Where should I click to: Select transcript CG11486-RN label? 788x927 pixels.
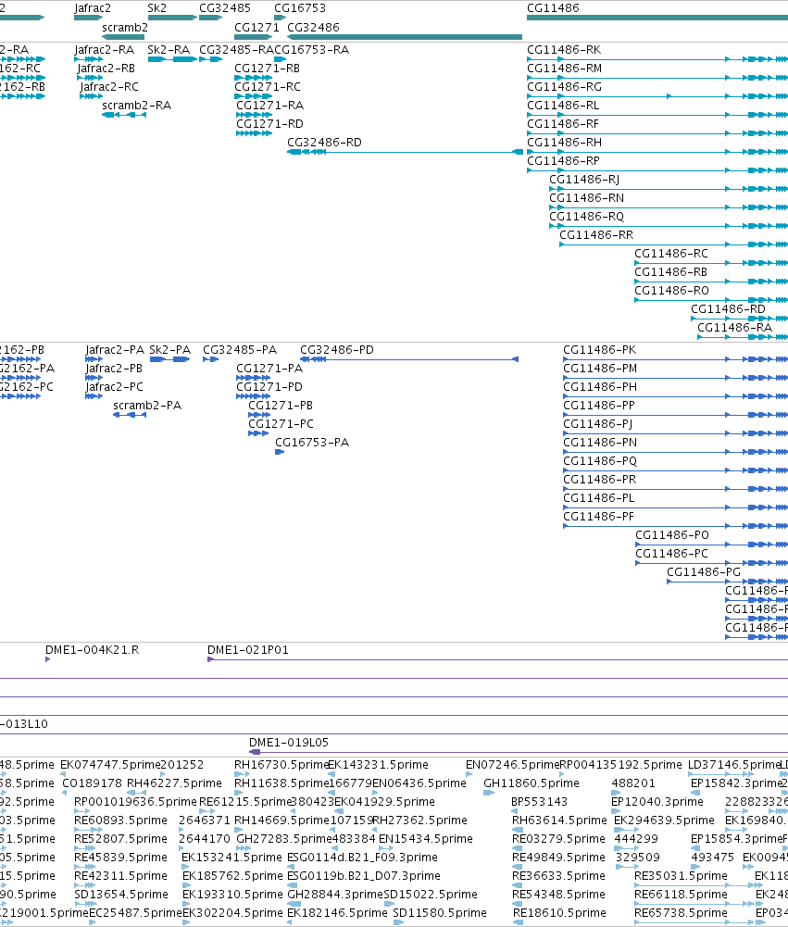587,198
